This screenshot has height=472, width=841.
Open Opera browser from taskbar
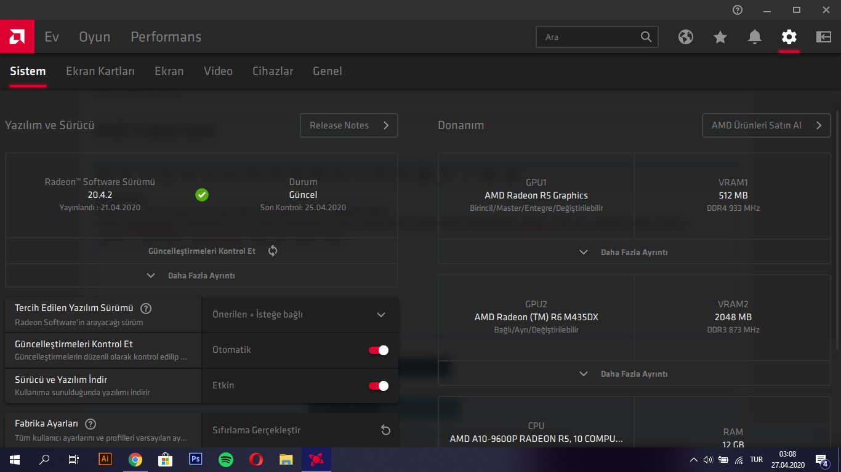(x=256, y=459)
